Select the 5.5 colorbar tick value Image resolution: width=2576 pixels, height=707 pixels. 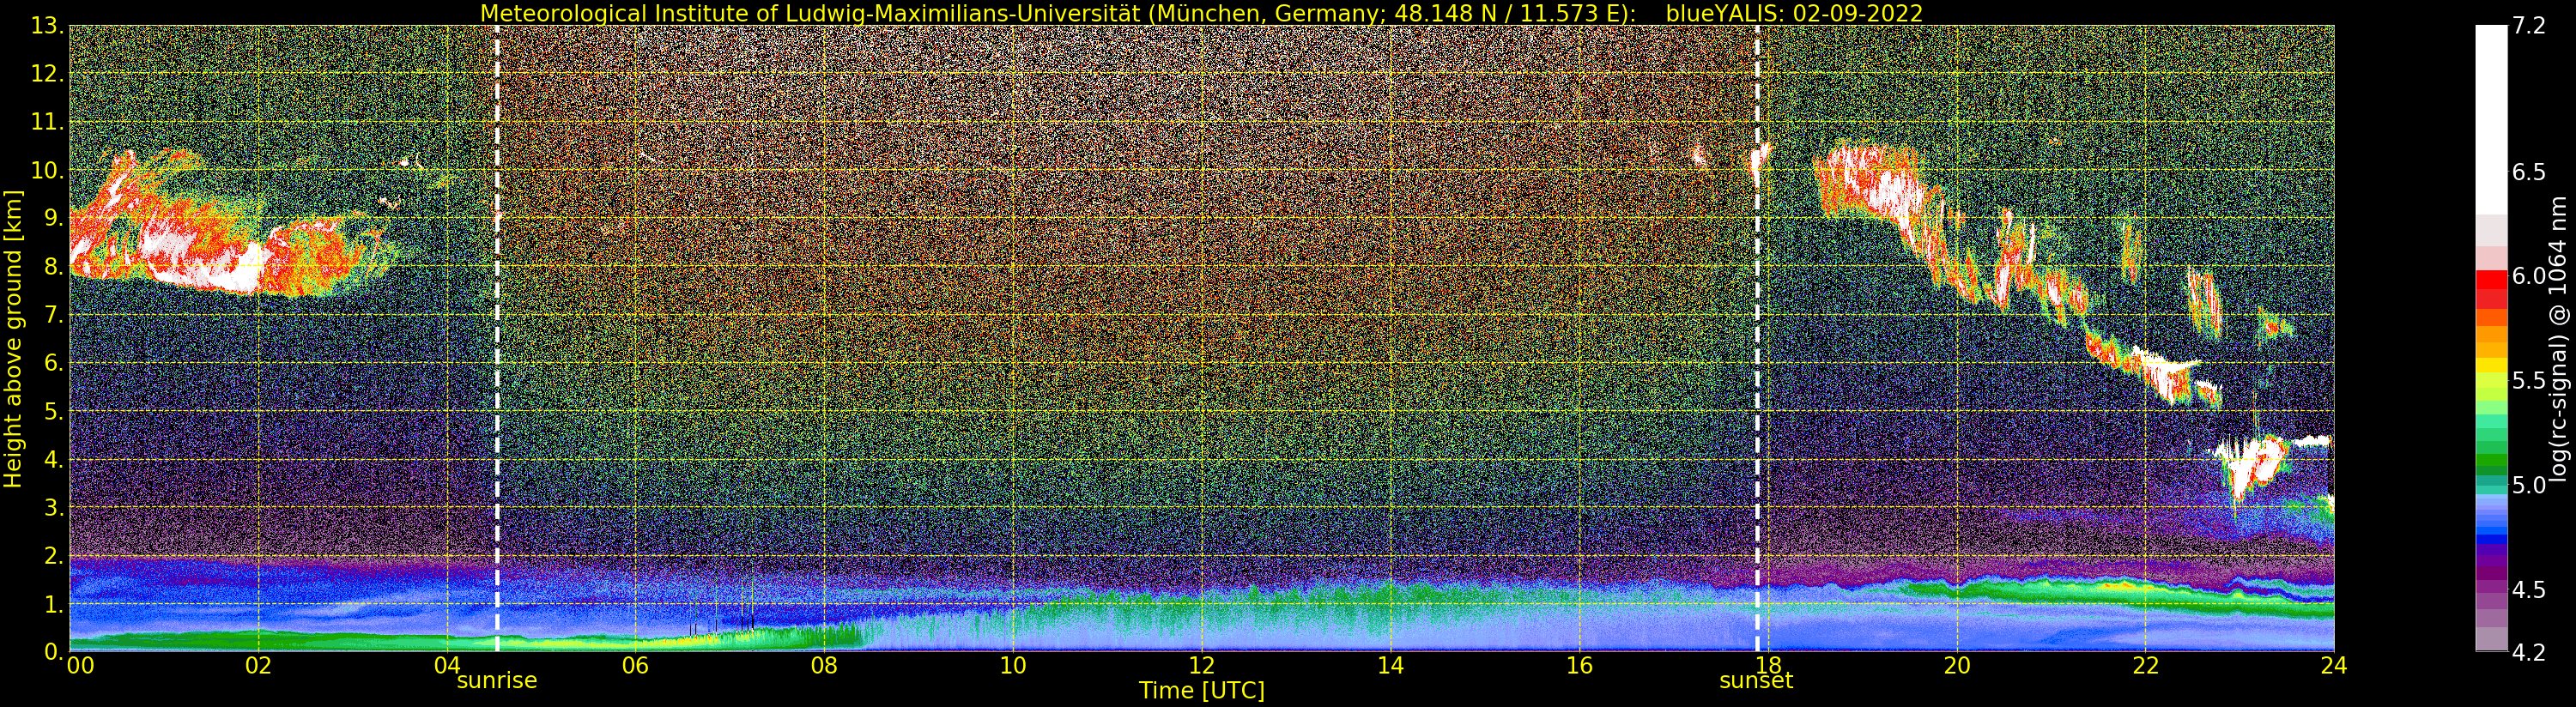click(2527, 381)
